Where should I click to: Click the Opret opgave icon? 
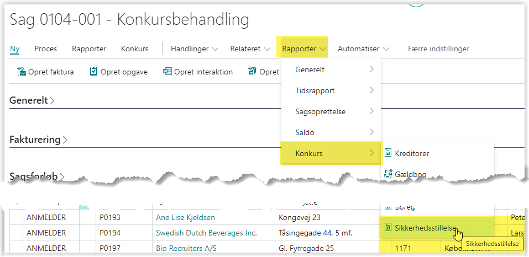coord(94,72)
